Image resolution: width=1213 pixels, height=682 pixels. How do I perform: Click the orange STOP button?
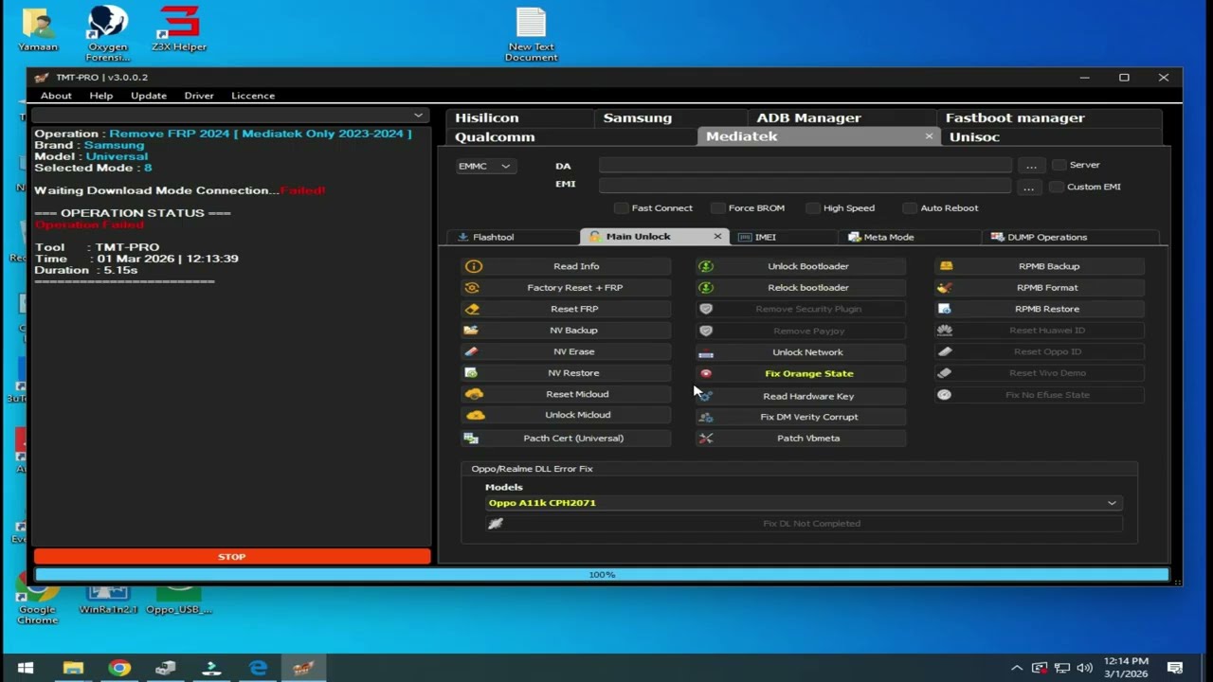[231, 557]
